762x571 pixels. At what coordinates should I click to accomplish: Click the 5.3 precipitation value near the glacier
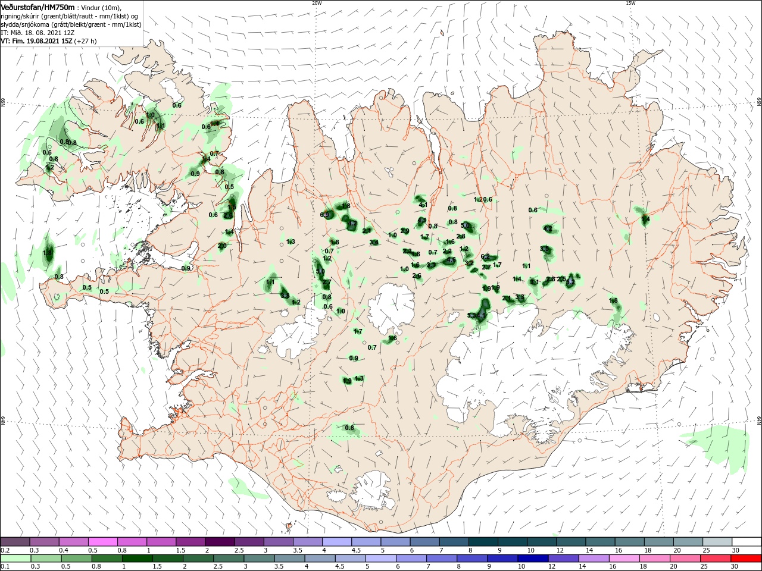point(472,315)
